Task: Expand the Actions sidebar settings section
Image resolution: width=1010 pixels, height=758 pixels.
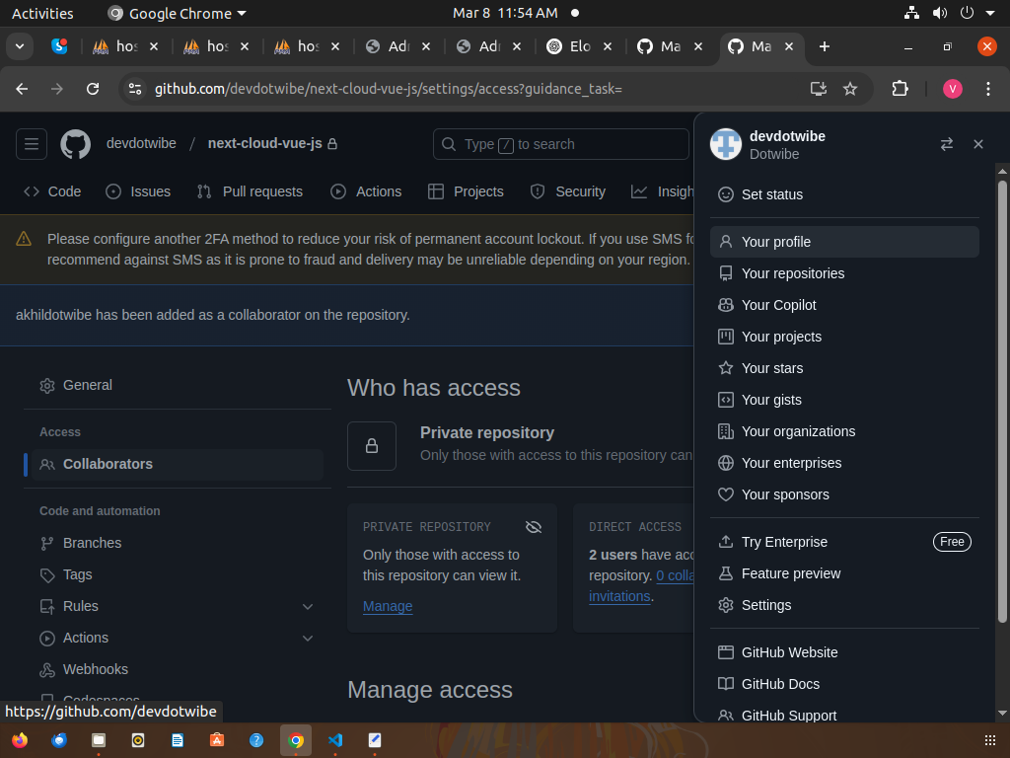Action: tap(308, 638)
